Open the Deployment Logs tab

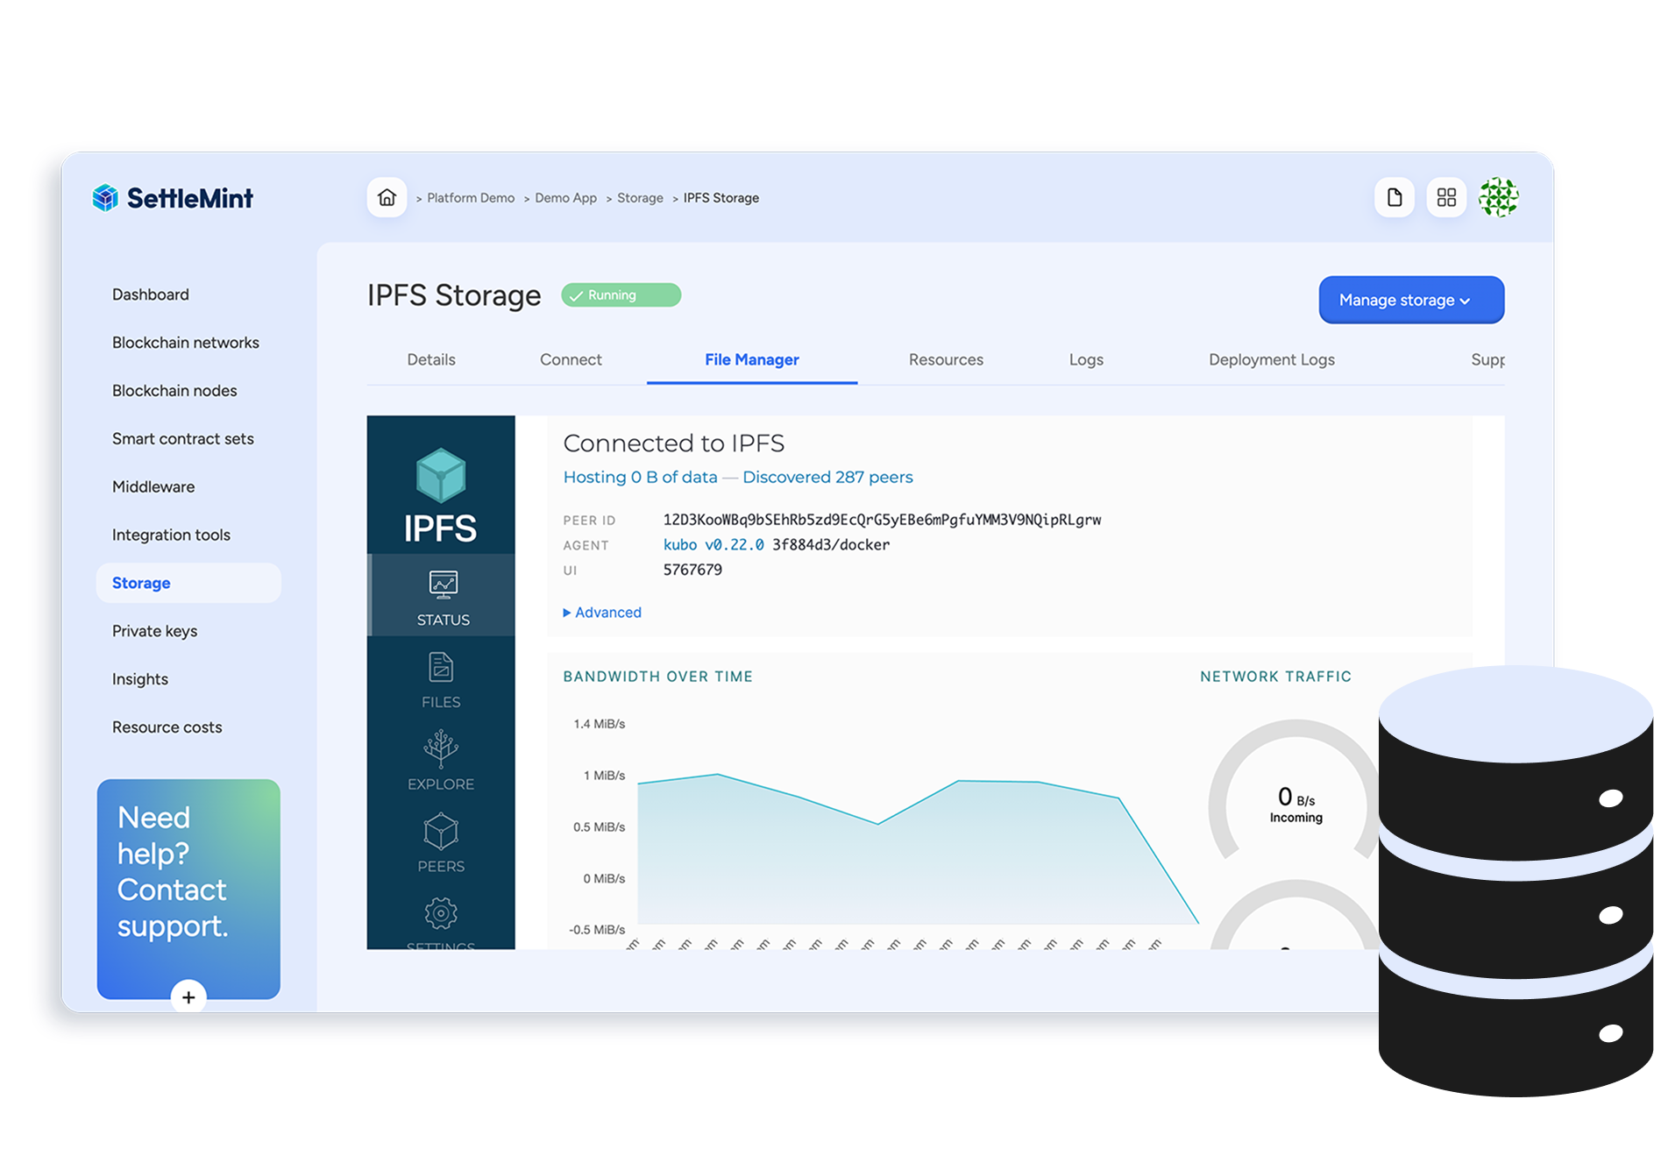coord(1272,359)
